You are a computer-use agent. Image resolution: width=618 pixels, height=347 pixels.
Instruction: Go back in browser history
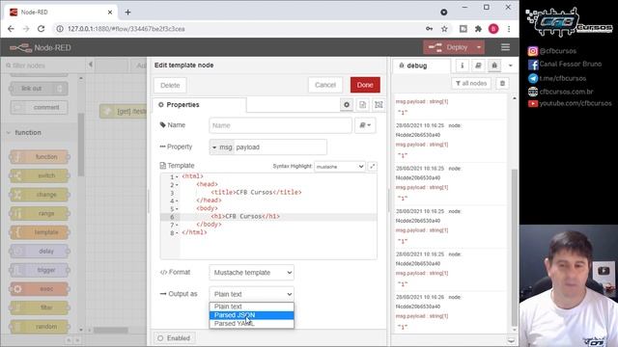coord(11,29)
